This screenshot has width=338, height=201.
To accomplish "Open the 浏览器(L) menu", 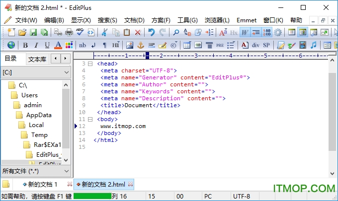I will click(x=217, y=20).
